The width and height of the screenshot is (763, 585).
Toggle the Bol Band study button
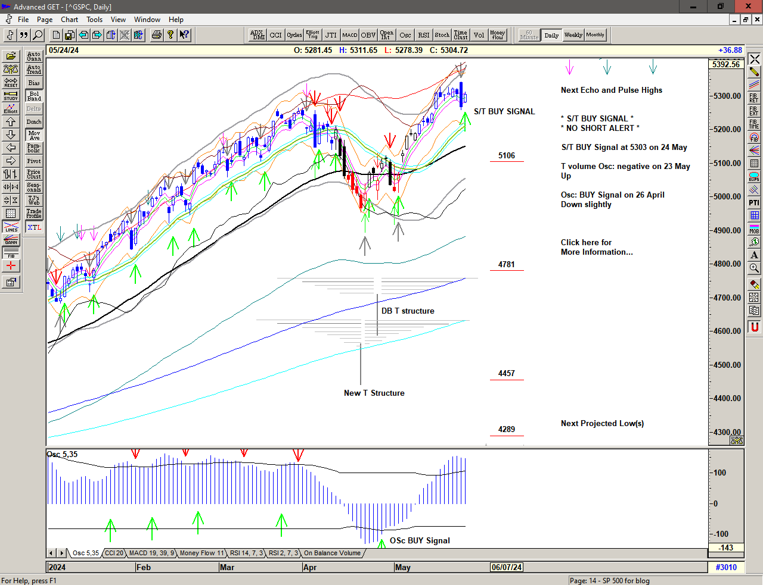pos(34,96)
